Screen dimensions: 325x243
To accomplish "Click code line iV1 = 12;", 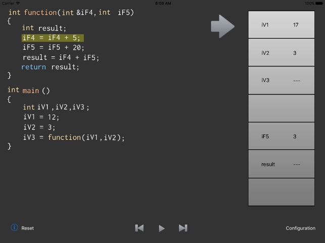I will 41,117.
